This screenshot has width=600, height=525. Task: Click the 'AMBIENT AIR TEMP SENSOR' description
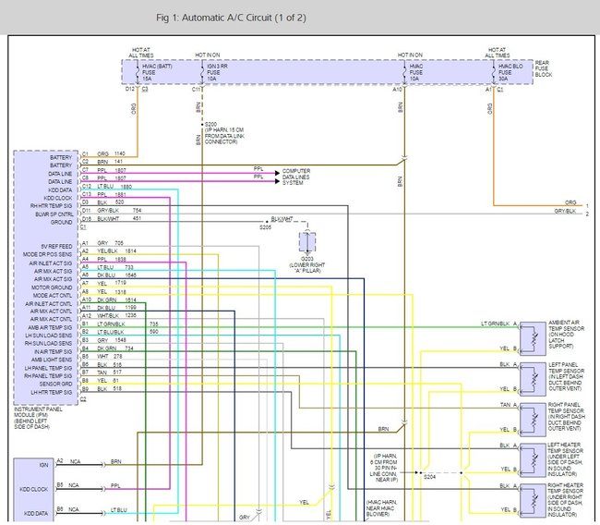pyautogui.click(x=567, y=335)
